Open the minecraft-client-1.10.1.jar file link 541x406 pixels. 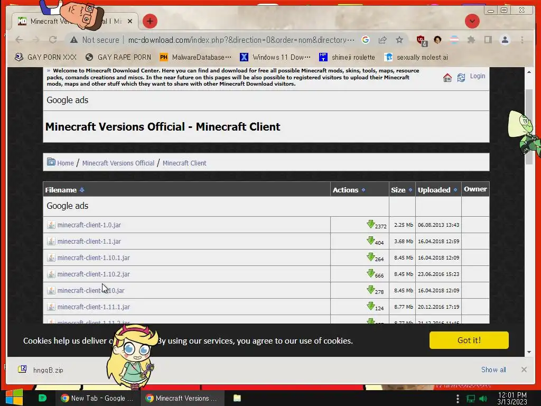click(94, 257)
